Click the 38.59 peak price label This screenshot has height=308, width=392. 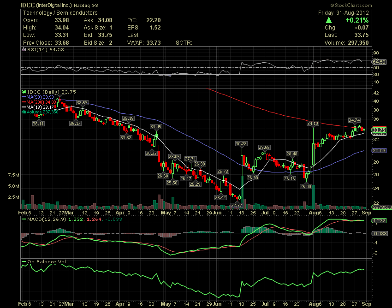coord(82,103)
